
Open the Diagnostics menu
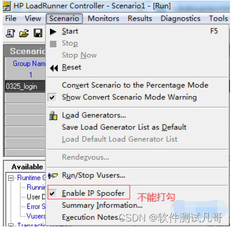(180, 19)
